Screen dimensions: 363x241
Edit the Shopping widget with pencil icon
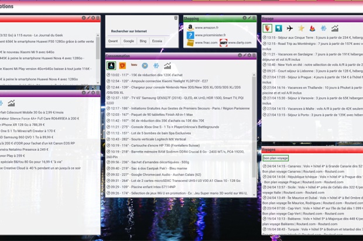click(x=249, y=18)
